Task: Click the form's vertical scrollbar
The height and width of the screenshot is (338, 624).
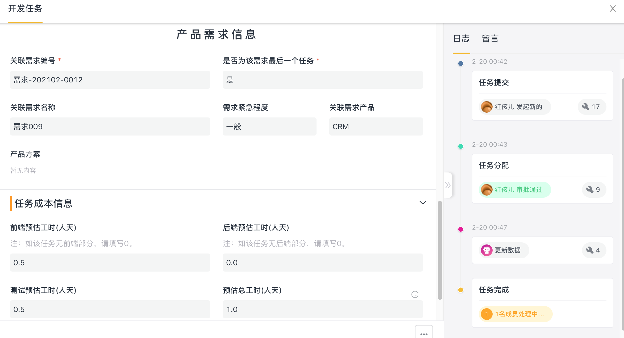Action: 440,250
